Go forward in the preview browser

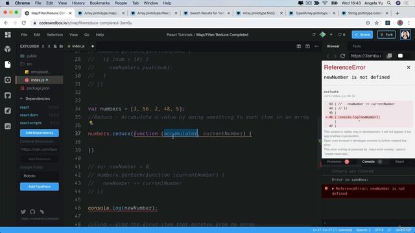[335, 56]
